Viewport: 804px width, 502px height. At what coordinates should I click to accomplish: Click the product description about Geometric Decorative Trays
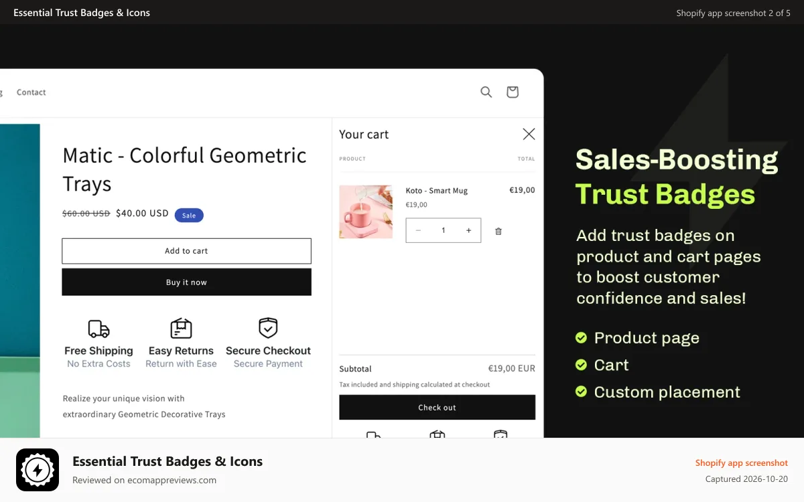click(x=144, y=406)
